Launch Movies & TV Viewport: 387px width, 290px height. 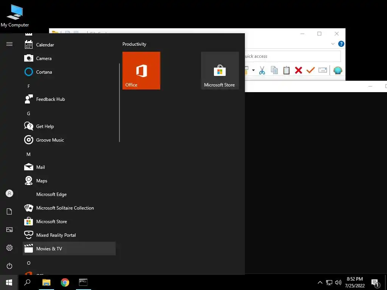[69, 248]
